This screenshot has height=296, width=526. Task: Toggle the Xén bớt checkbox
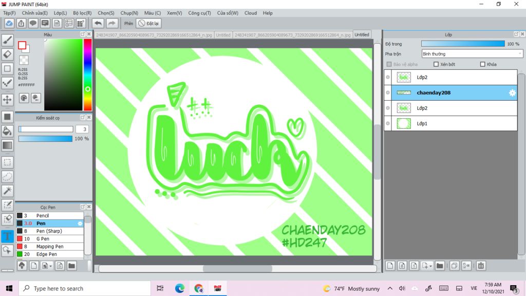[436, 64]
